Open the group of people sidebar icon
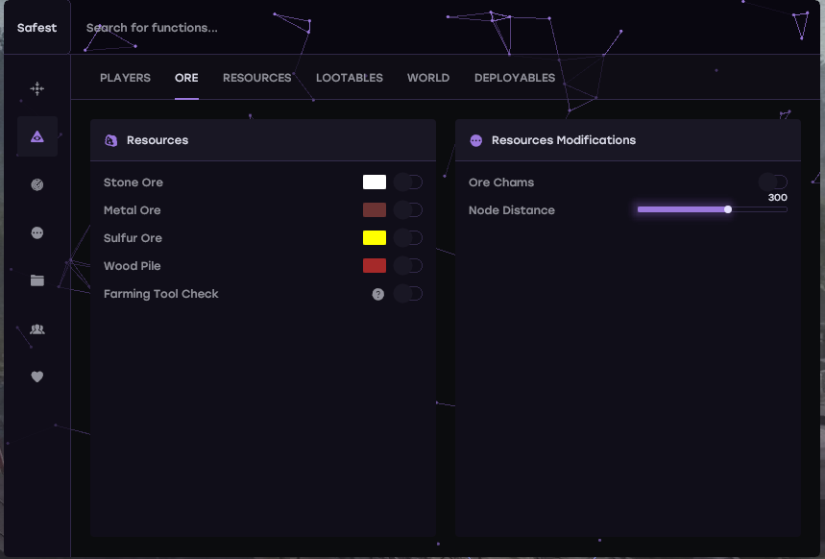This screenshot has width=825, height=559. [x=37, y=329]
